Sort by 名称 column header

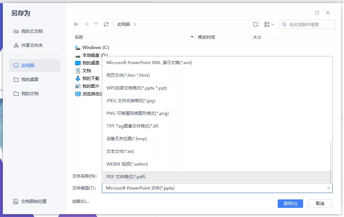tap(79, 37)
